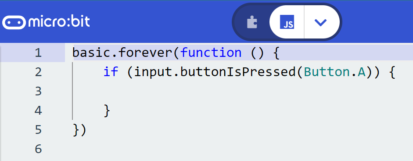Screen dimensions: 413x161
Task: Click line number 3 in gutter
Action: pos(38,91)
